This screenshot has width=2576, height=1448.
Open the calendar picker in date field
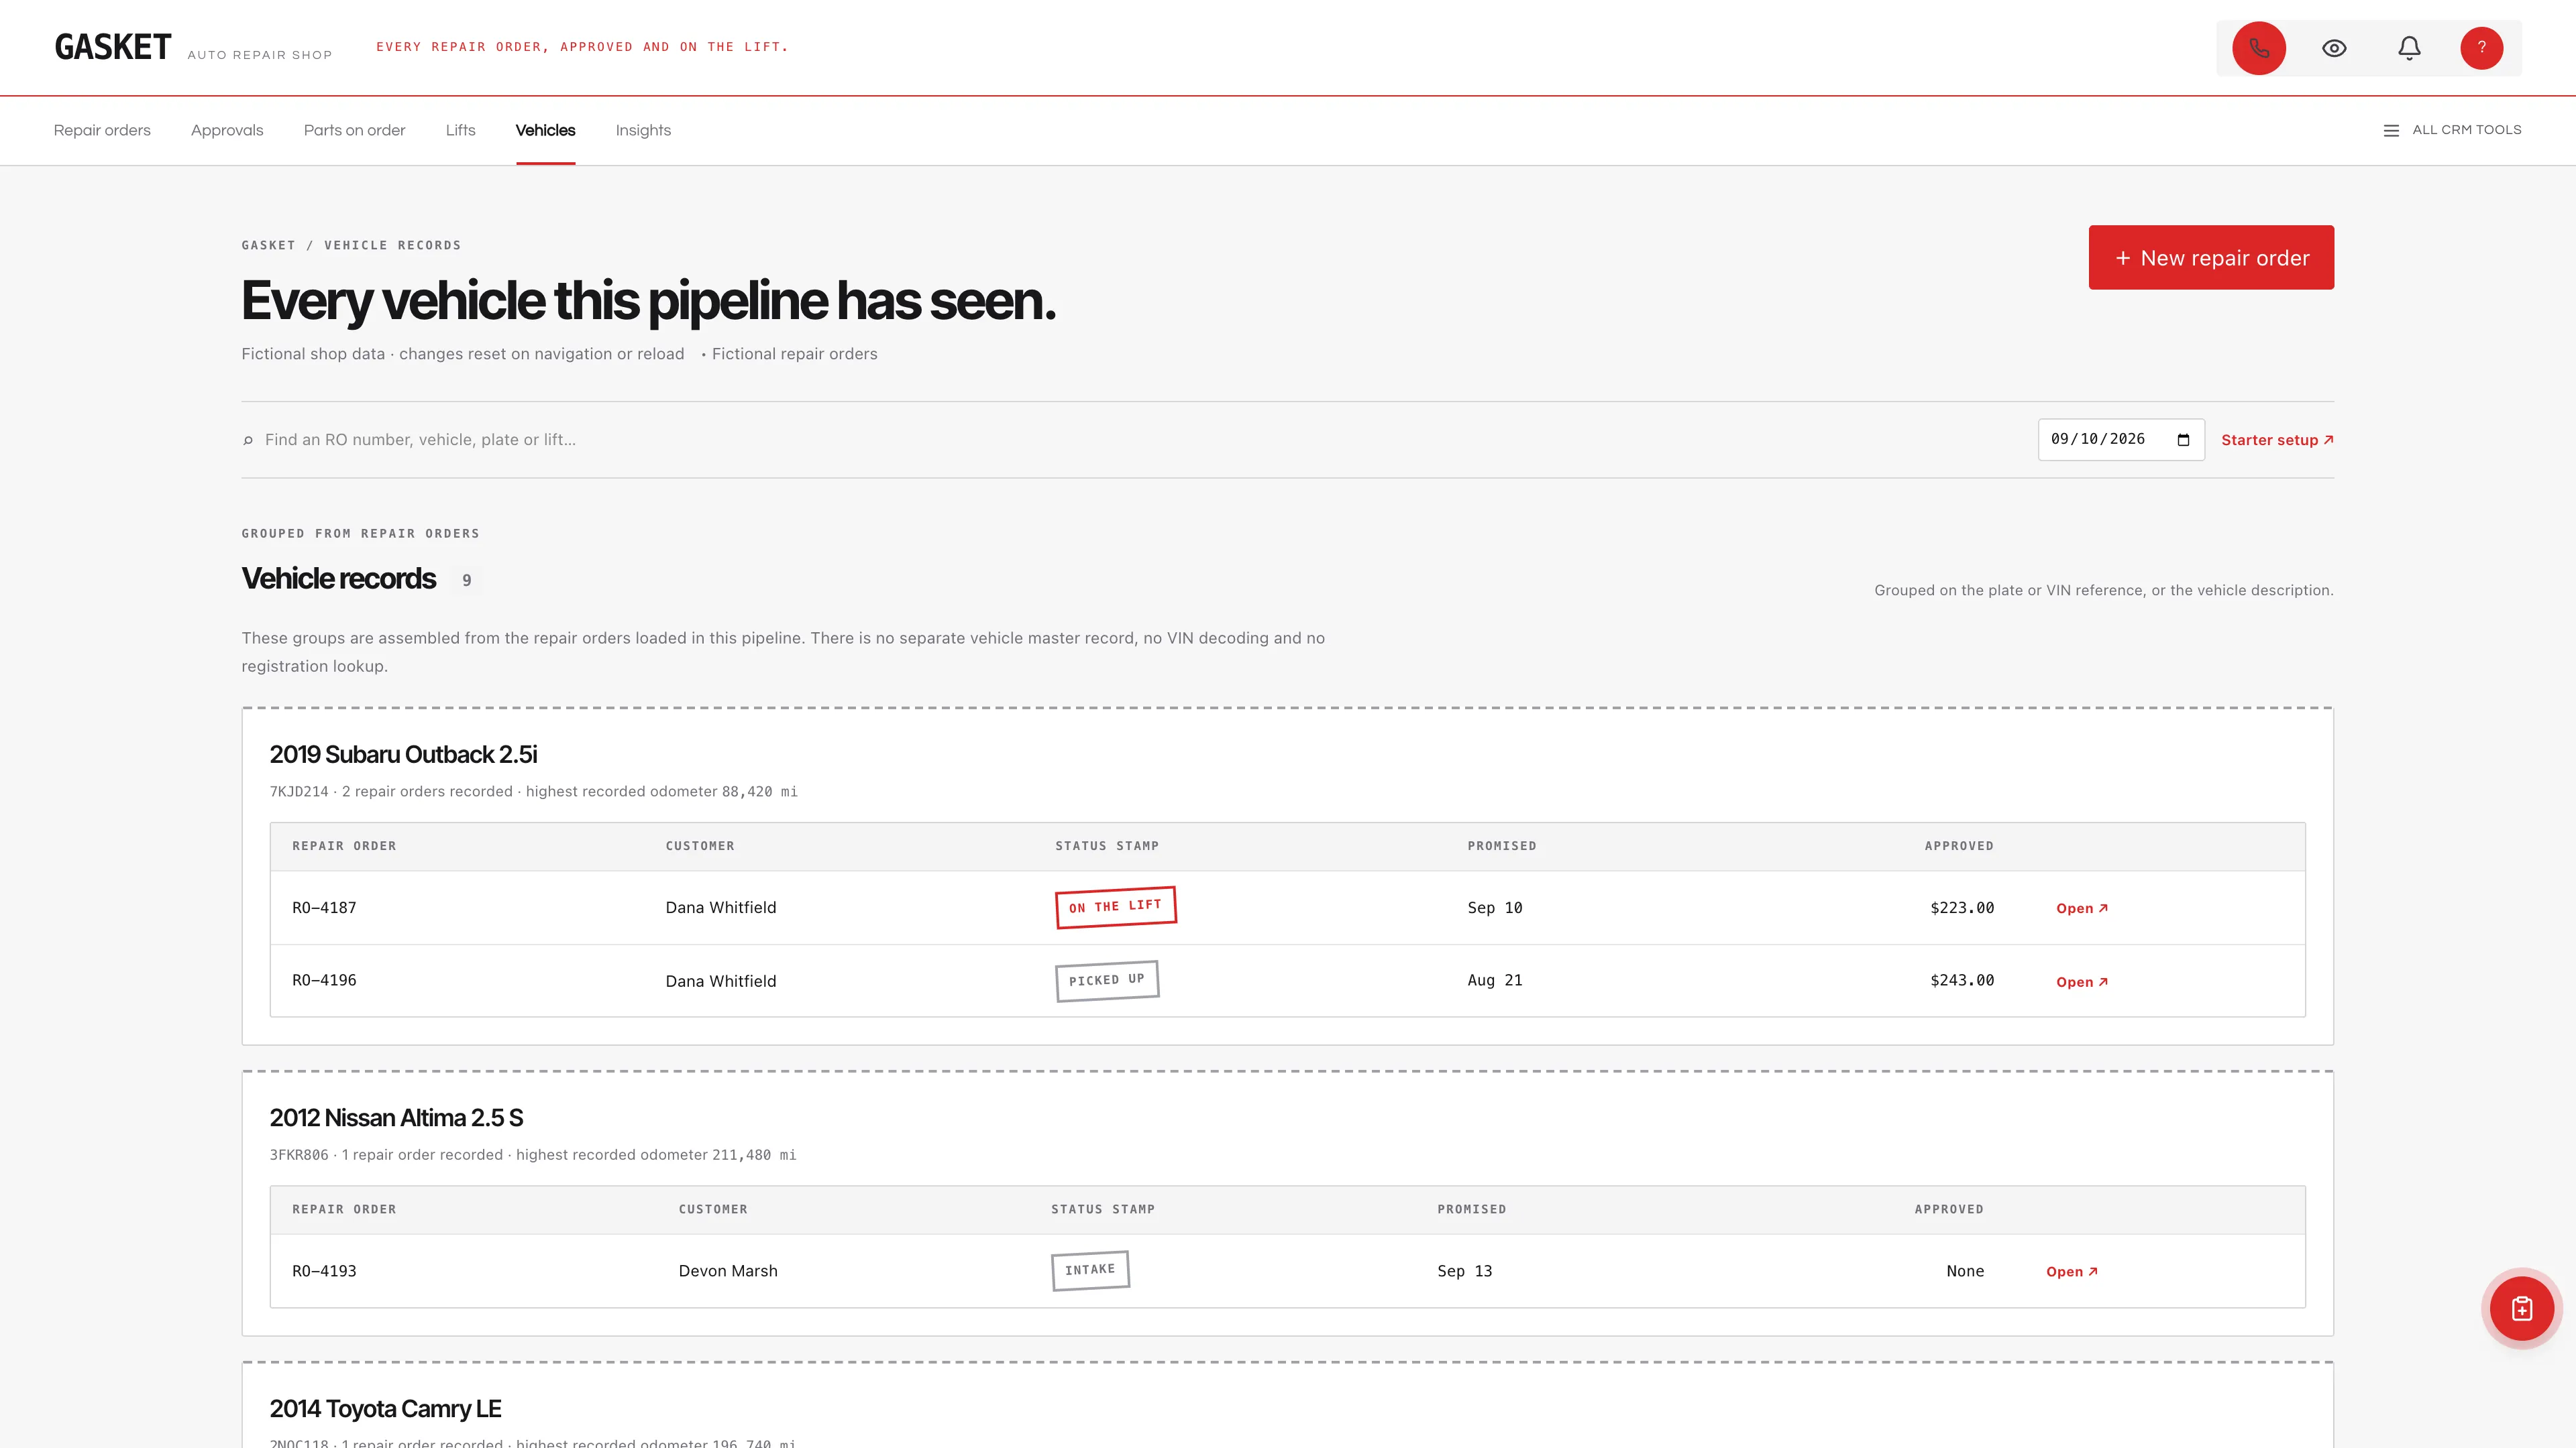pyautogui.click(x=2183, y=440)
